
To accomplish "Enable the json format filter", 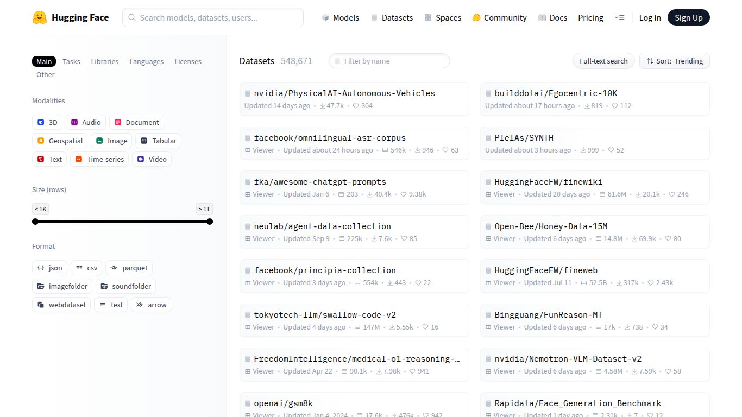I will tap(49, 268).
